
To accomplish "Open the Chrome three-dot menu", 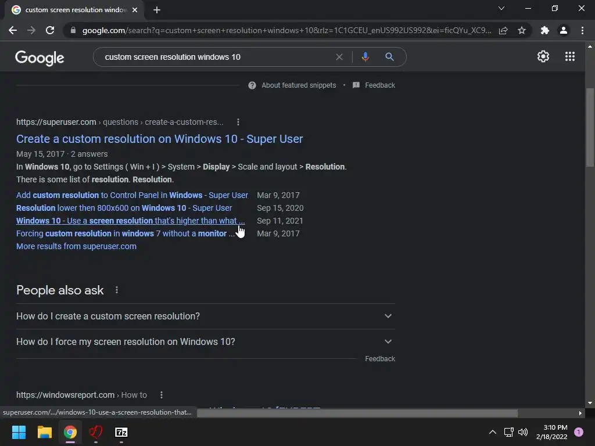I will [x=582, y=30].
